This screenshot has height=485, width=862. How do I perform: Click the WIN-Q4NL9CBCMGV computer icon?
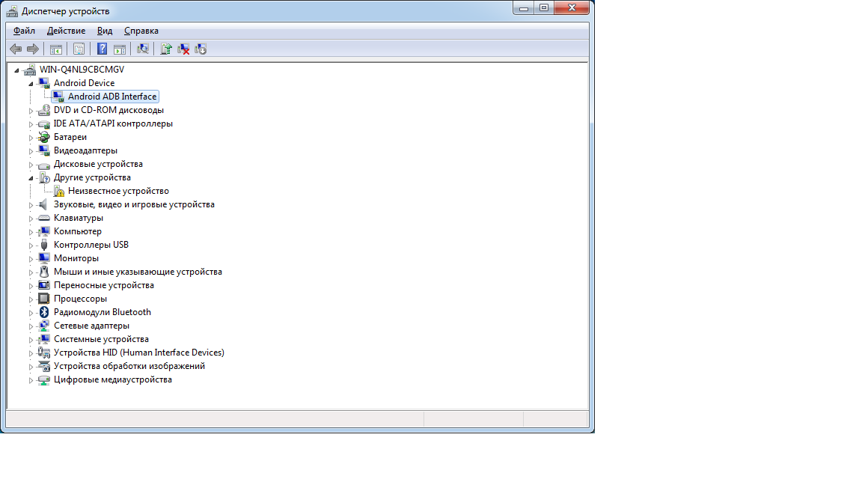coord(30,70)
